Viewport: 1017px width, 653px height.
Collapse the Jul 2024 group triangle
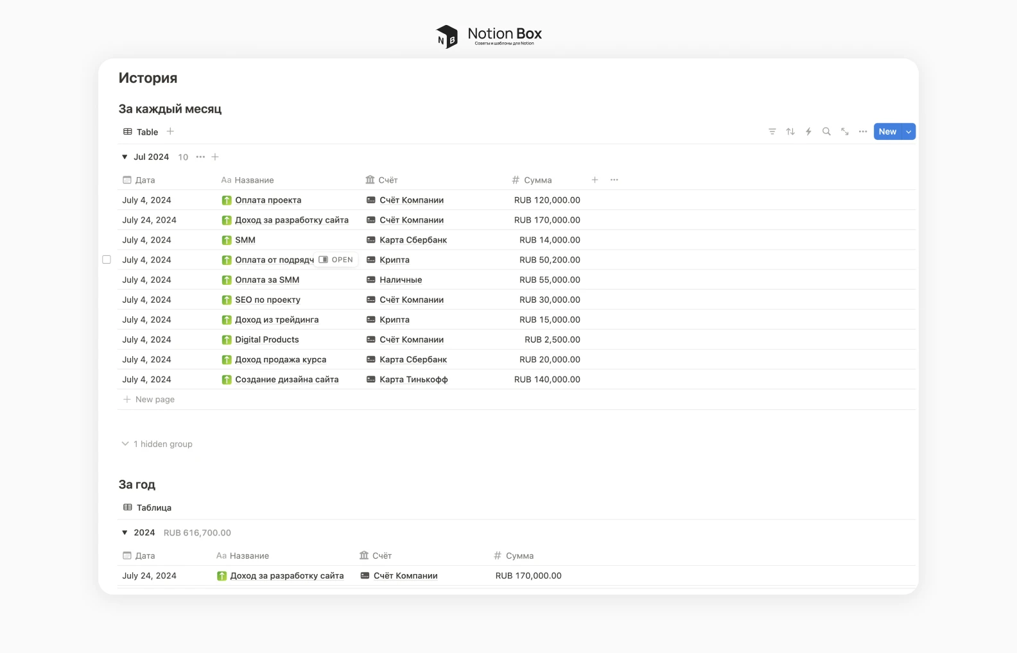coord(125,157)
